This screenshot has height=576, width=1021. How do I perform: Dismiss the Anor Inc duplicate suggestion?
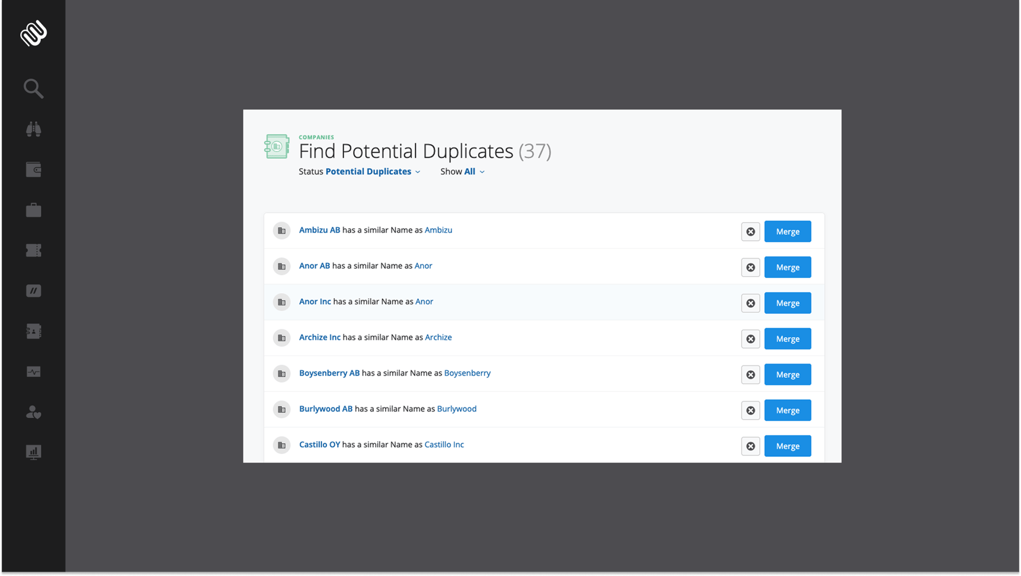(x=751, y=303)
